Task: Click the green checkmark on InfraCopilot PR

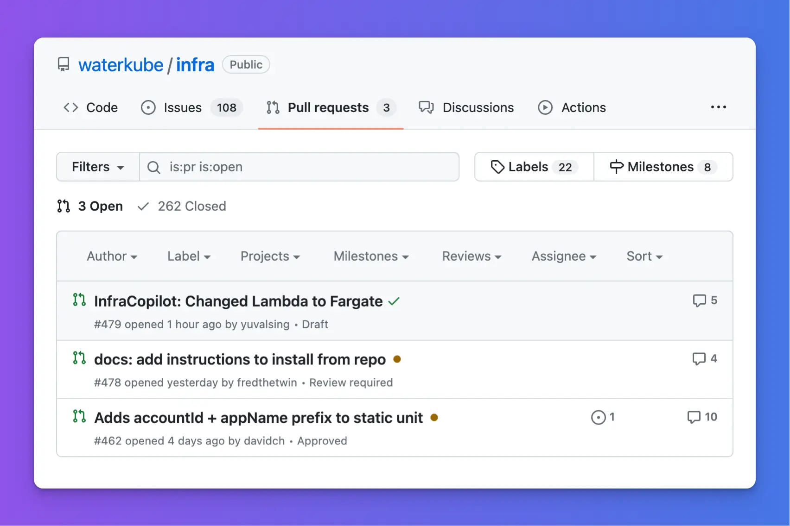Action: click(394, 301)
